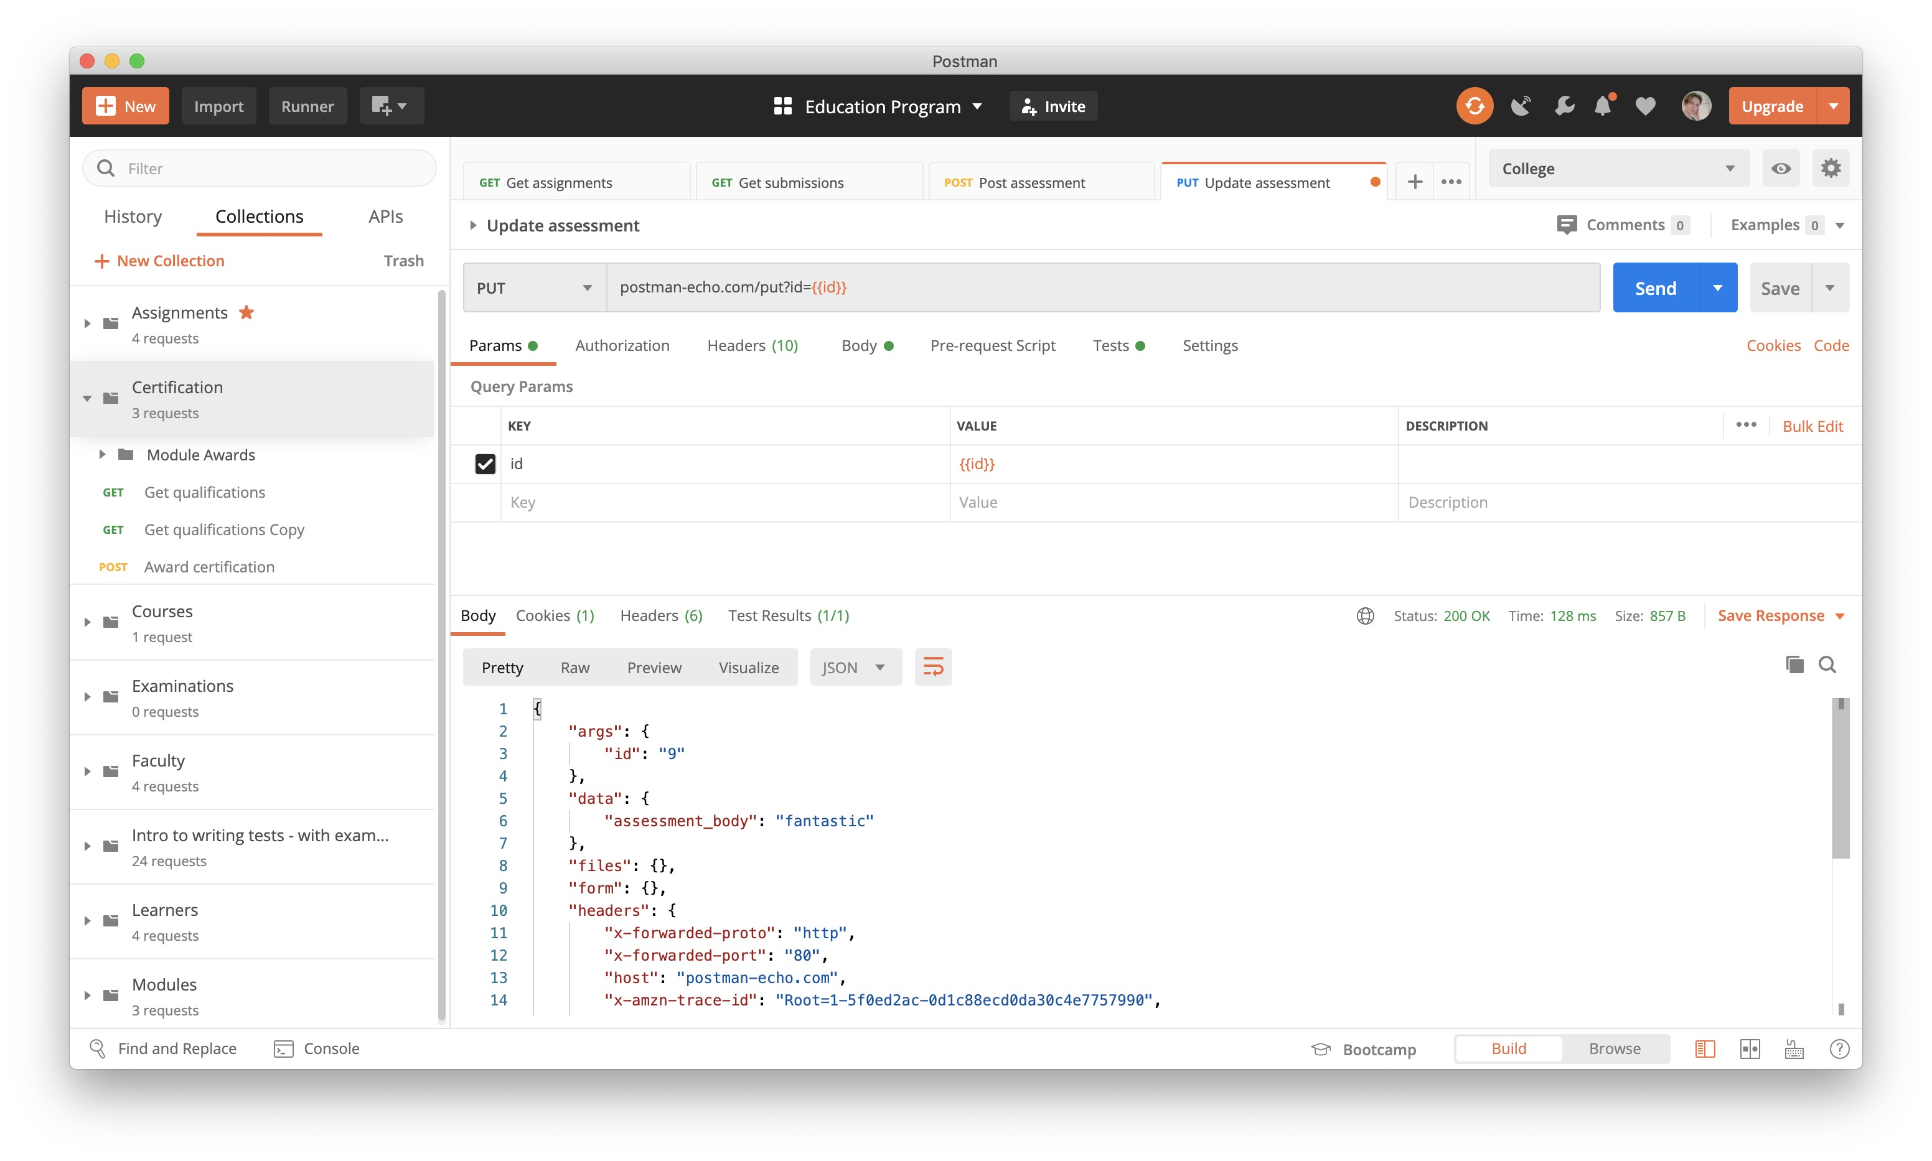Screen dimensions: 1932x1161
Task: Add a new request tab
Action: click(x=1415, y=182)
